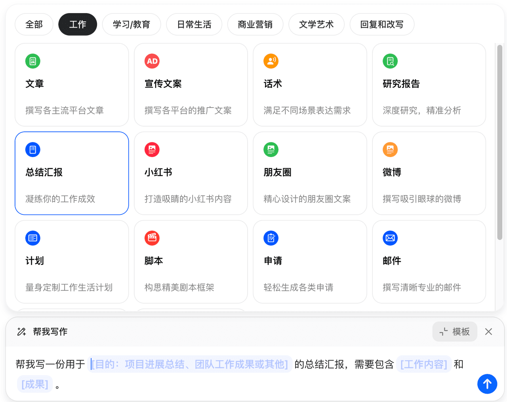Open the 商业营销 category tab
The height and width of the screenshot is (402, 507).
pyautogui.click(x=255, y=25)
